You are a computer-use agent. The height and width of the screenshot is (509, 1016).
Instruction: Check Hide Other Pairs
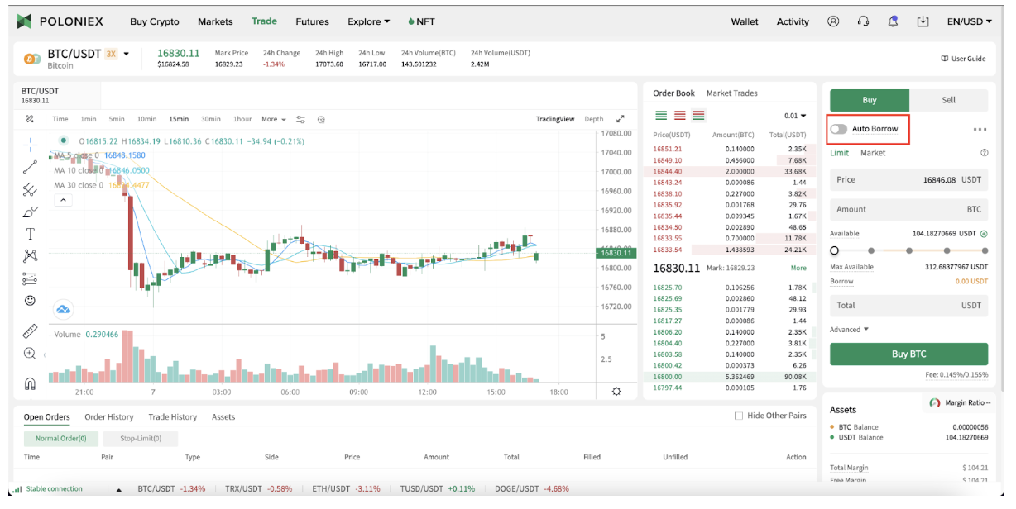pyautogui.click(x=739, y=416)
